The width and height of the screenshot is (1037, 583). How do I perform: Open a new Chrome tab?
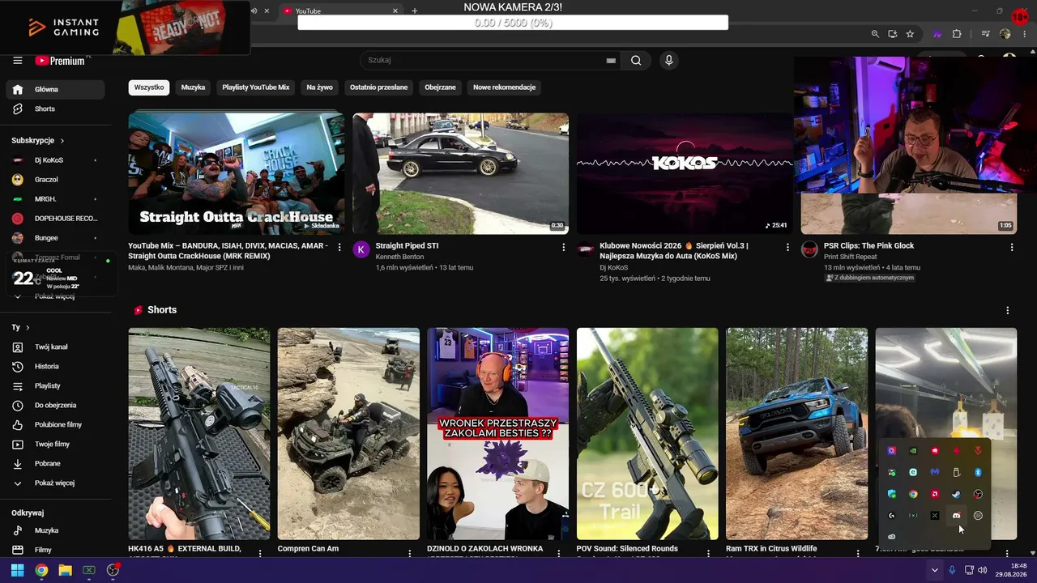coord(415,11)
